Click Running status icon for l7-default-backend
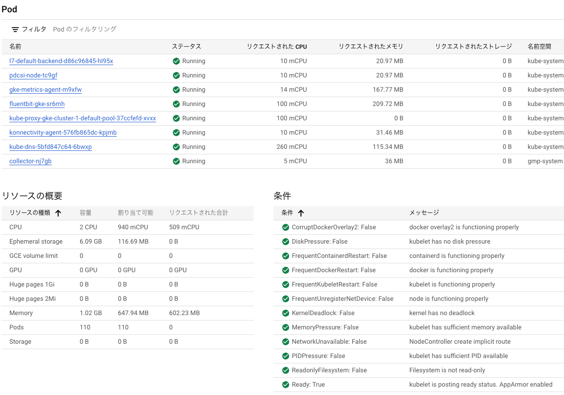The width and height of the screenshot is (564, 395). [176, 61]
